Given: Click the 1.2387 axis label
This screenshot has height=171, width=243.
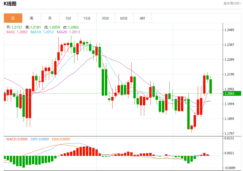Looking at the screenshot, I should 229,45.
